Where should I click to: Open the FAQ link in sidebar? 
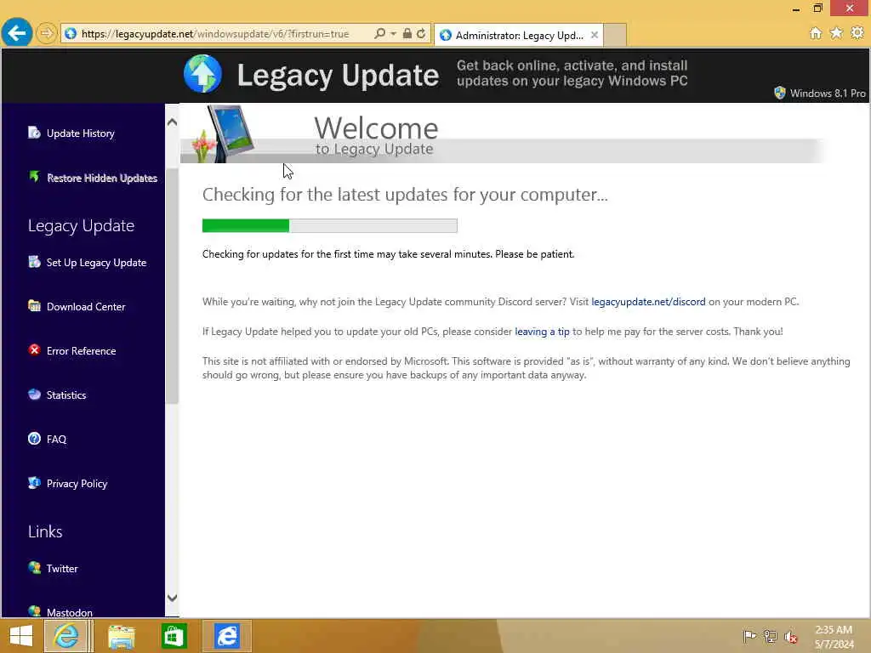[x=56, y=440]
